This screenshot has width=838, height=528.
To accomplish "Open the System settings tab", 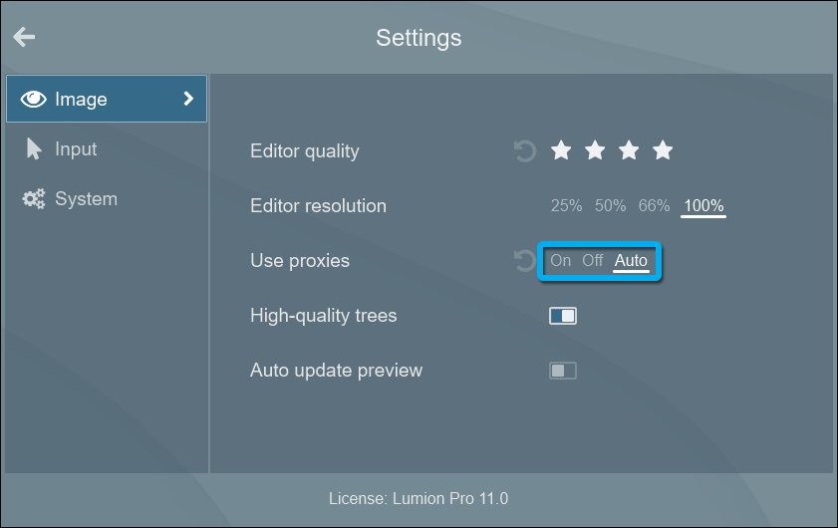I will [x=86, y=199].
